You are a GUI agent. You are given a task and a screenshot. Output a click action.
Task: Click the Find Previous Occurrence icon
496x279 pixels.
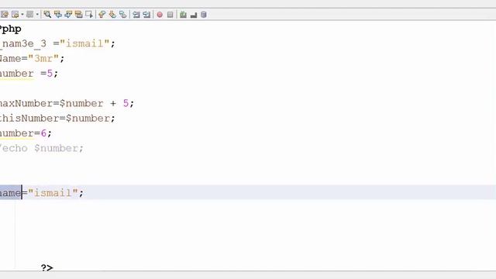[58, 15]
